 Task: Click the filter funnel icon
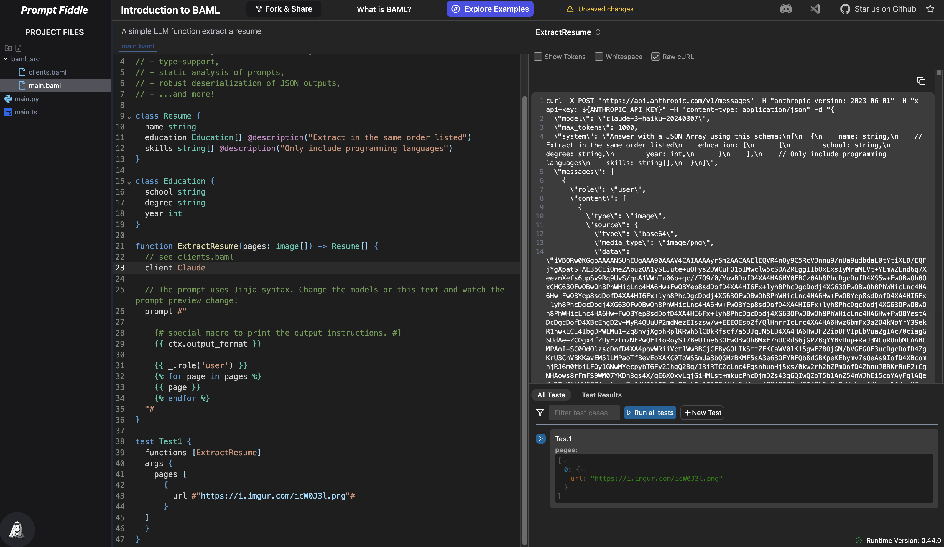point(540,413)
